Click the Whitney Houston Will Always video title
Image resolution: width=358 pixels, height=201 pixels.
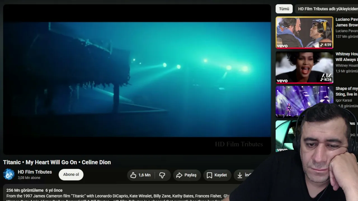click(x=347, y=57)
